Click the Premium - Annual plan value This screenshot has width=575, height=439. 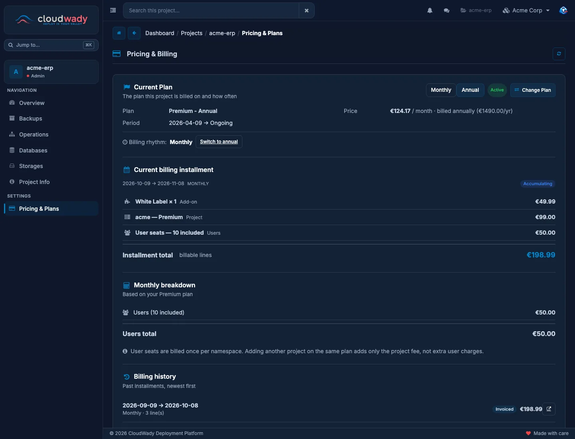click(193, 111)
